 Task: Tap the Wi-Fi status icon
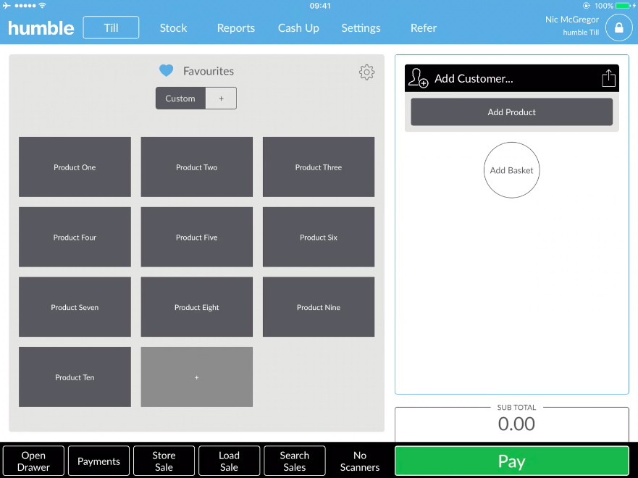pos(42,6)
